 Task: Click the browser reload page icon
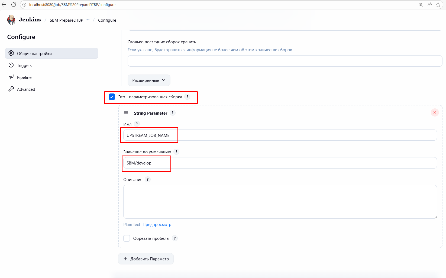pos(14,5)
